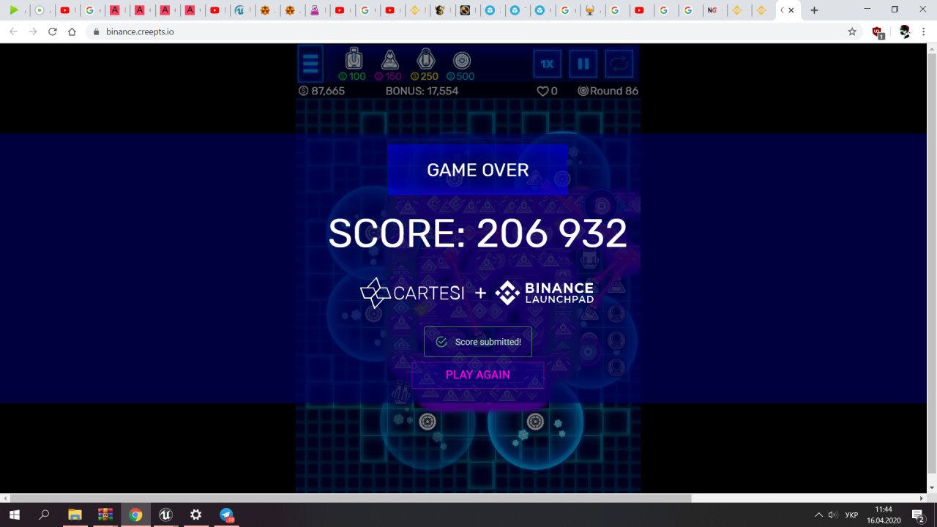937x527 pixels.
Task: Click the pause game button
Action: coord(583,64)
